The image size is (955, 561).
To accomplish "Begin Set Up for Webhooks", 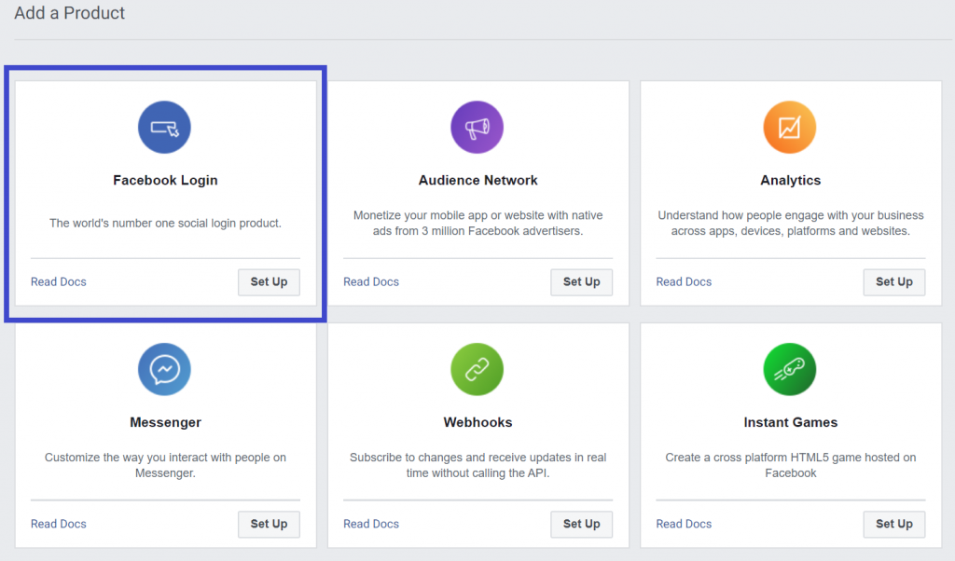I will (x=581, y=525).
